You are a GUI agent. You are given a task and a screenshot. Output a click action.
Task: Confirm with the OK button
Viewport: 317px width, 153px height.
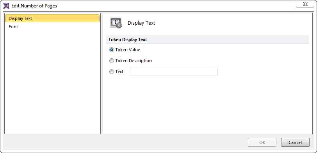pos(262,142)
